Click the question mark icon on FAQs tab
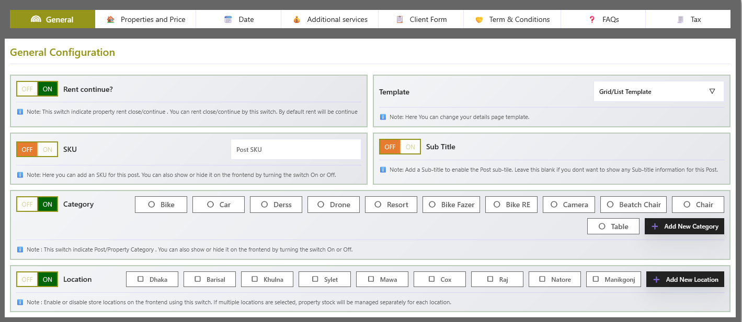 [592, 19]
